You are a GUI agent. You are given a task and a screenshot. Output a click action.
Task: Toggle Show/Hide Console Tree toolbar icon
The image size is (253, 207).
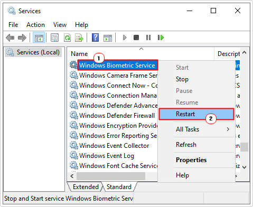[x=39, y=37]
